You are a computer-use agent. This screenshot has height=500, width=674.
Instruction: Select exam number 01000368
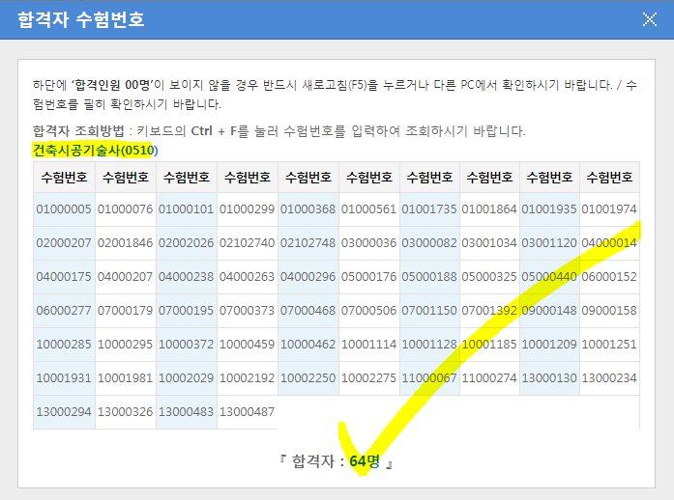[308, 209]
